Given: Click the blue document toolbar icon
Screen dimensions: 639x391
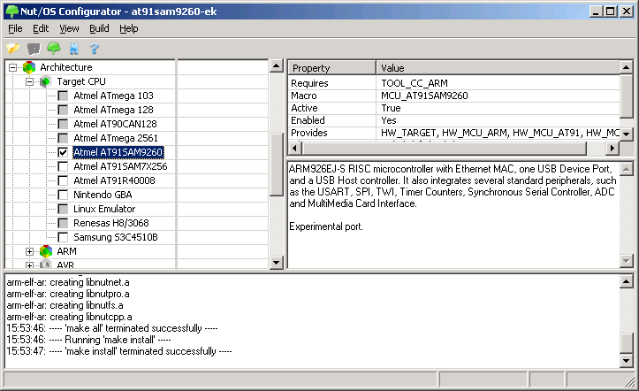Looking at the screenshot, I should point(73,49).
